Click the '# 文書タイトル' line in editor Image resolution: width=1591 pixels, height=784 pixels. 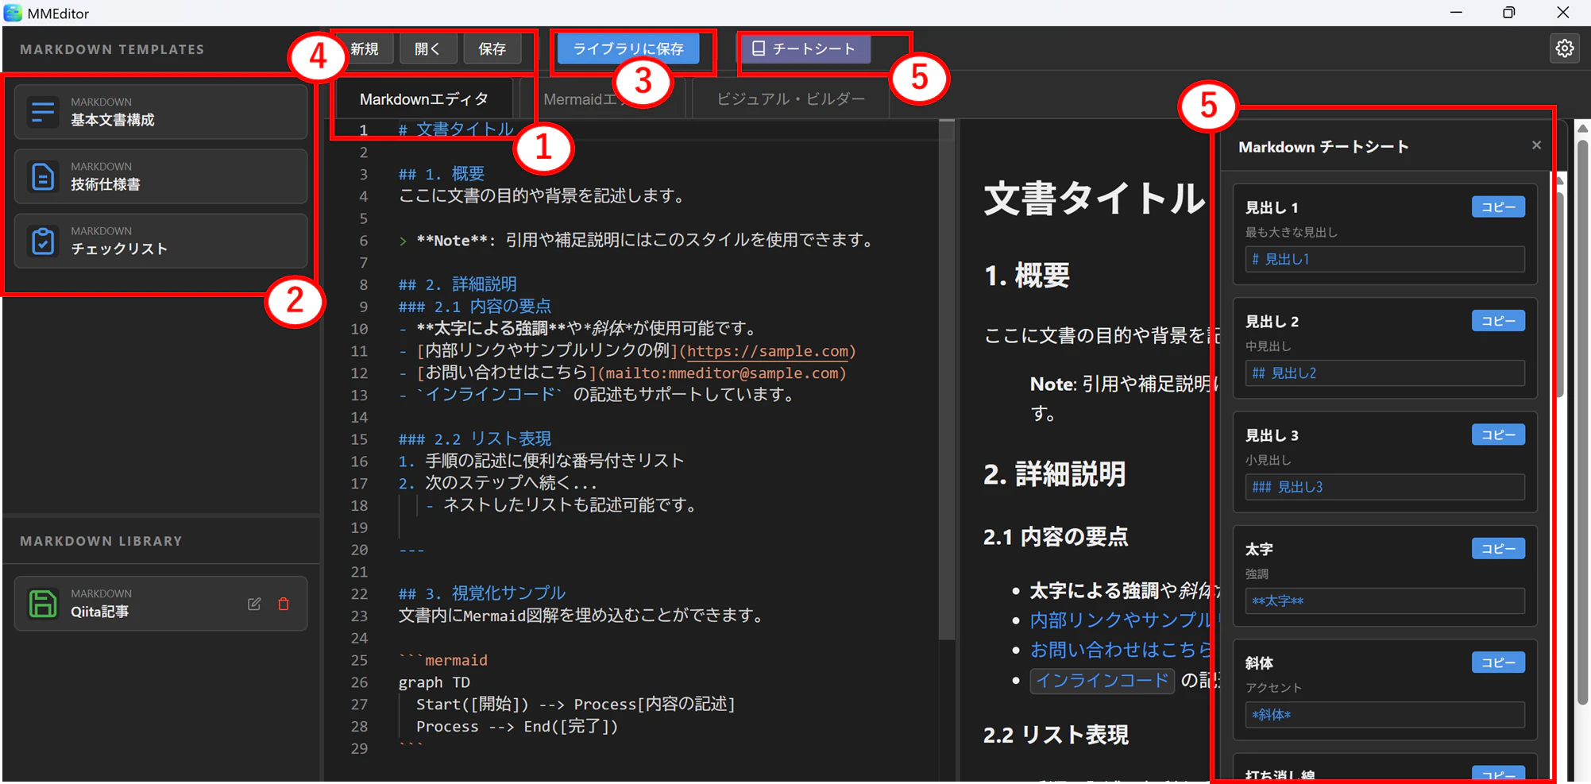pyautogui.click(x=456, y=129)
